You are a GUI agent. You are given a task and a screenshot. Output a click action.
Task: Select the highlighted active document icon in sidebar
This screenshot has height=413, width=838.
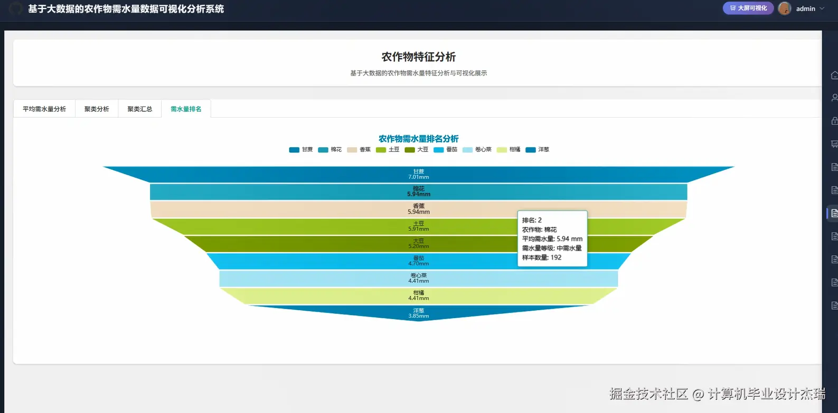click(834, 213)
